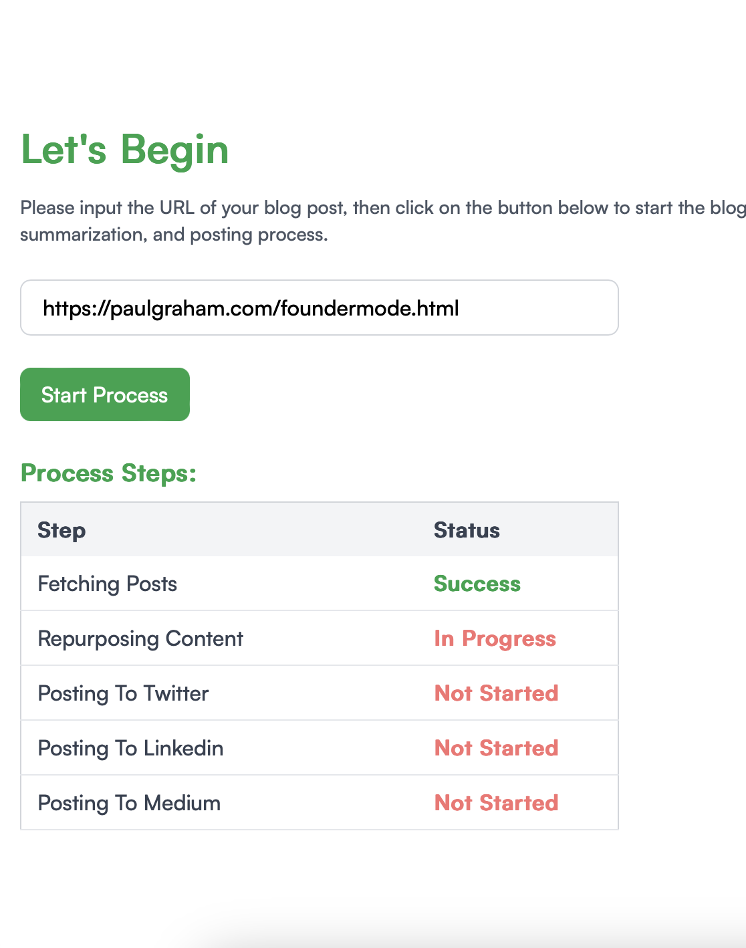Click 'Not Started' status for Linkedin
The image size is (746, 948).
click(496, 748)
